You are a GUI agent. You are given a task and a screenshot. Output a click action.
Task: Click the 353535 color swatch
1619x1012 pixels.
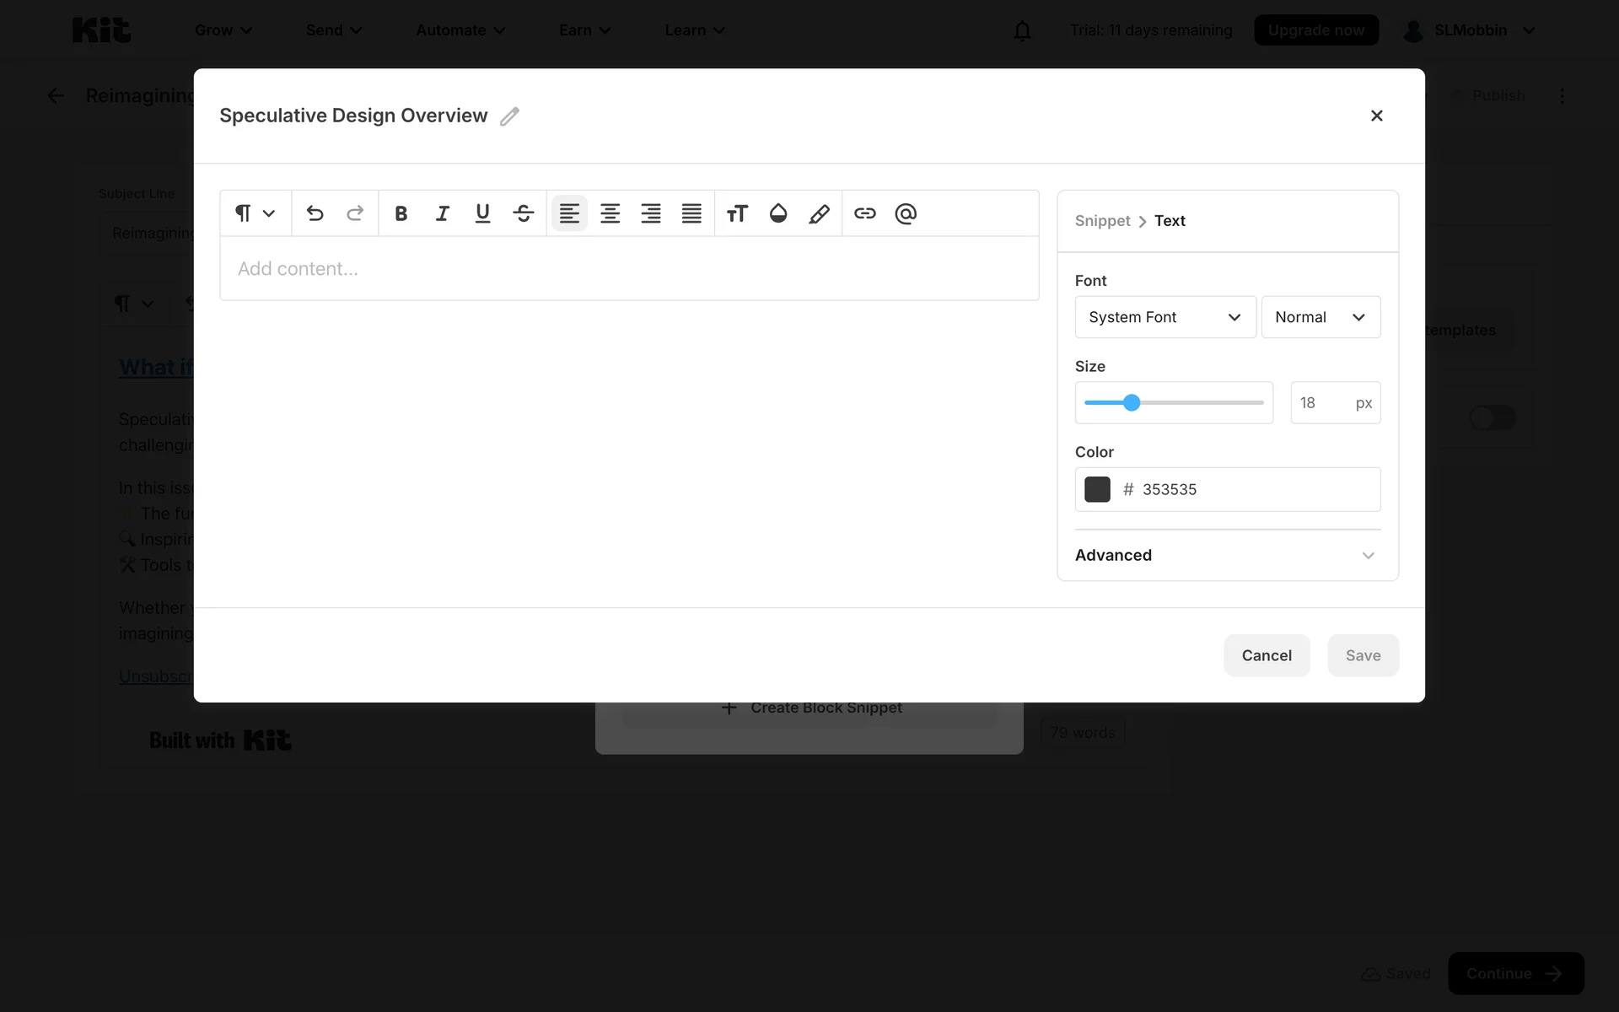click(x=1097, y=489)
